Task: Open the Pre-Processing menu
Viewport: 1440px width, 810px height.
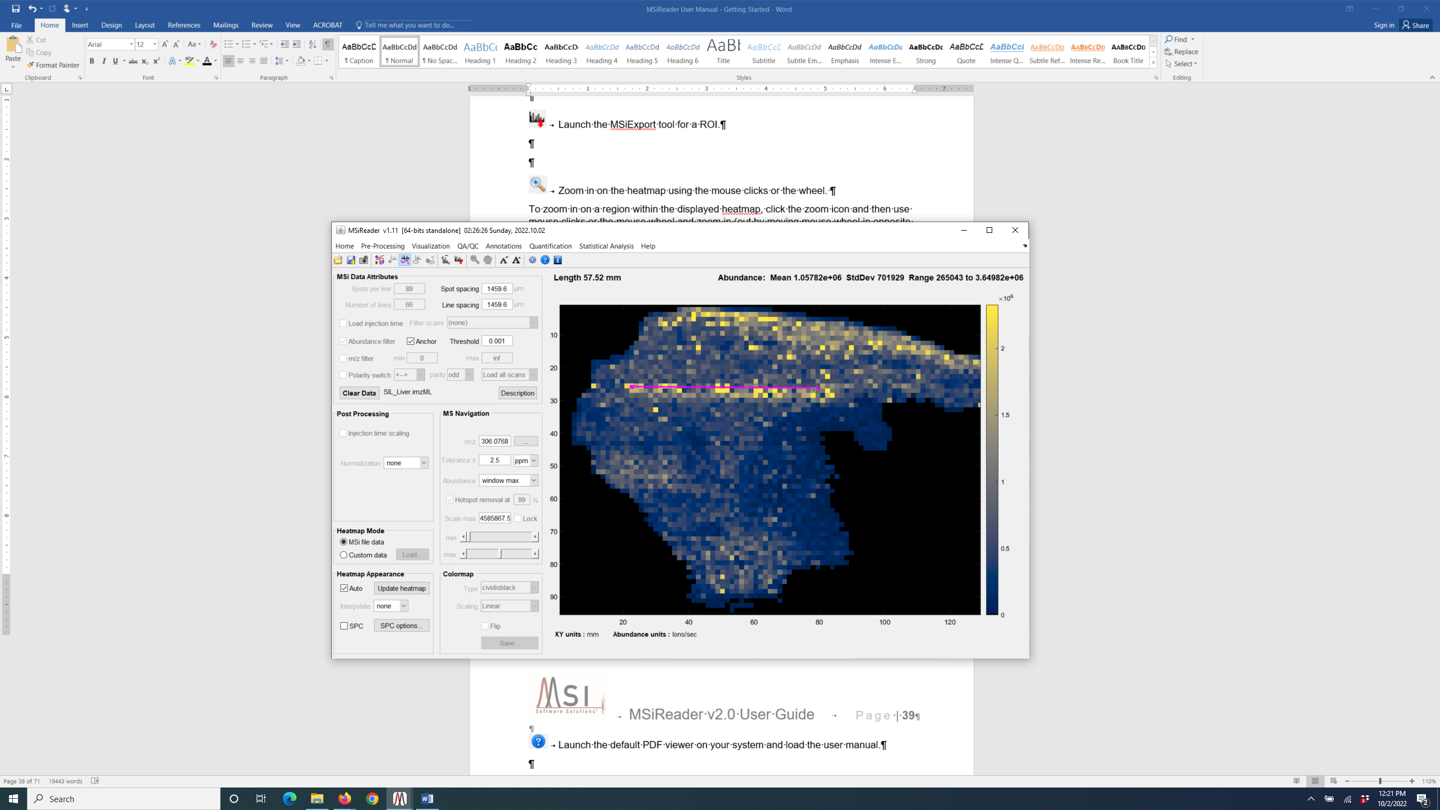Action: [x=382, y=246]
